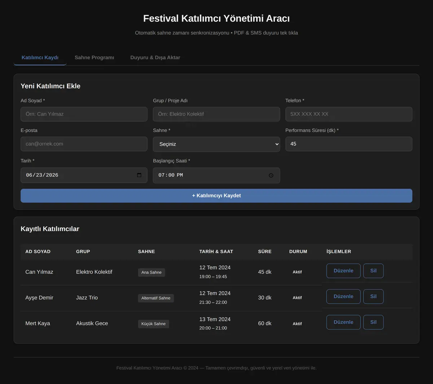
Task: Click the time range 20:00 – 21:00
Action: (213, 328)
